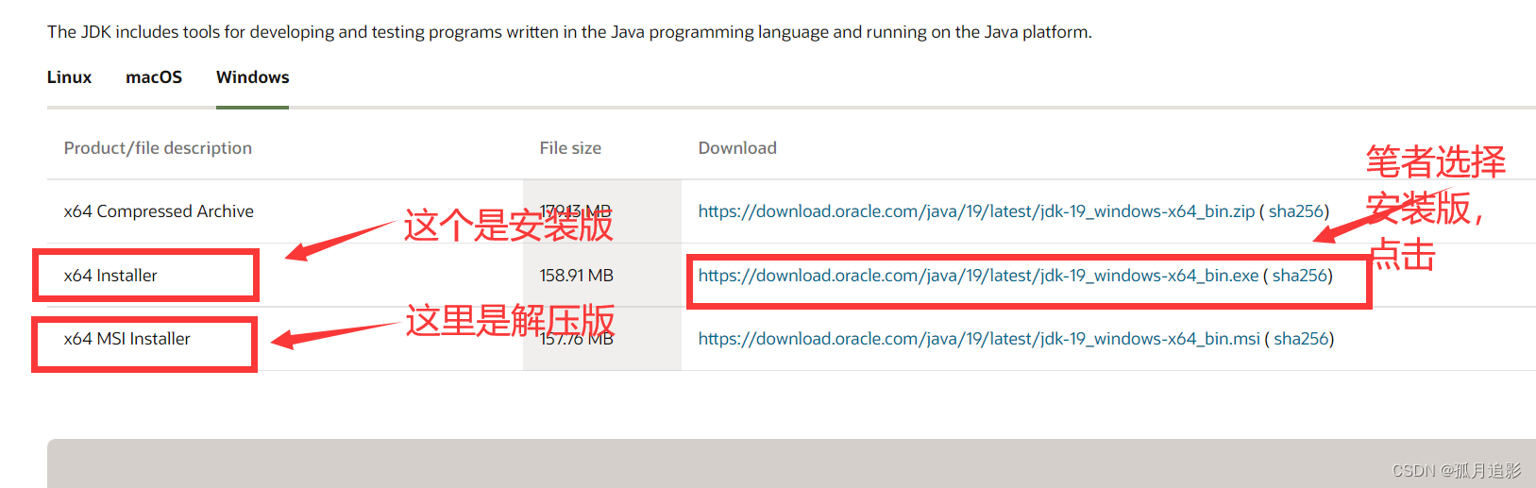Viewport: 1536px width, 488px height.
Task: Click the 'x64 Installer' row label
Action: 110,276
